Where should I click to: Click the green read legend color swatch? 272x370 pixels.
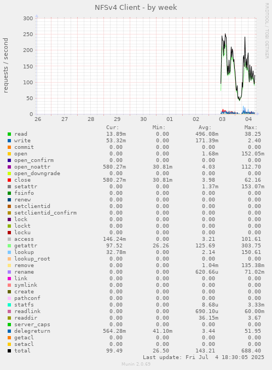9,134
